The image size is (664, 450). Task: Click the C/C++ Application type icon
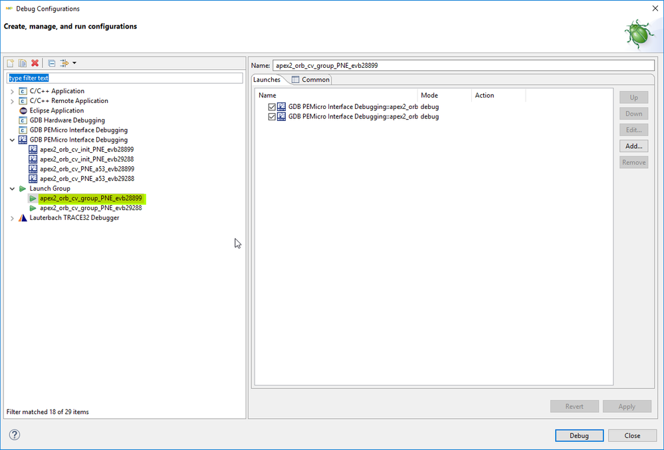point(23,91)
